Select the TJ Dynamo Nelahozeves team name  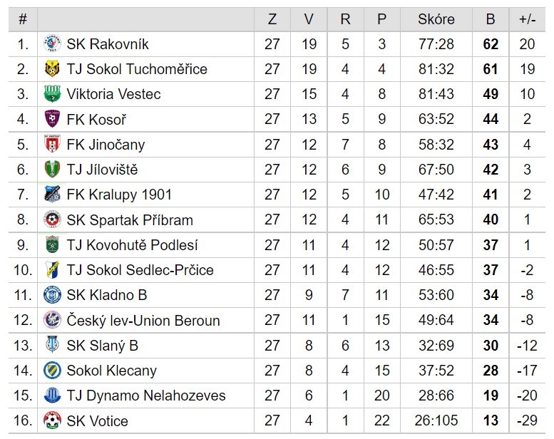pyautogui.click(x=146, y=396)
